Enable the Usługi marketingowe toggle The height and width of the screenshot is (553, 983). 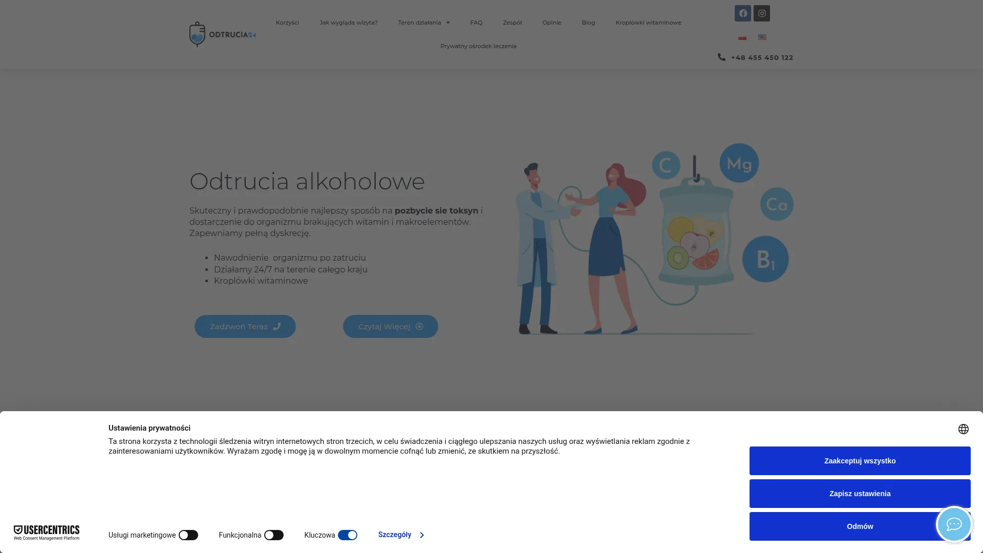tap(188, 535)
